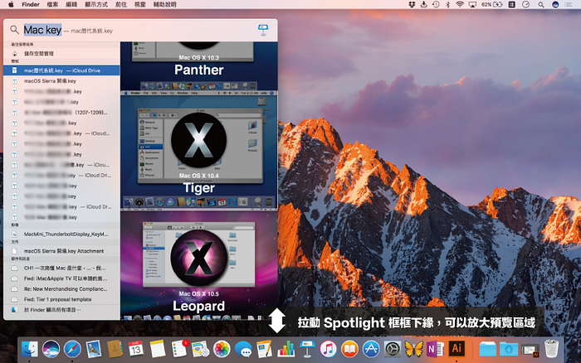The height and width of the screenshot is (363, 581).
Task: Select macOS Sierra 簡報.key Attachment result
Action: coord(61,251)
